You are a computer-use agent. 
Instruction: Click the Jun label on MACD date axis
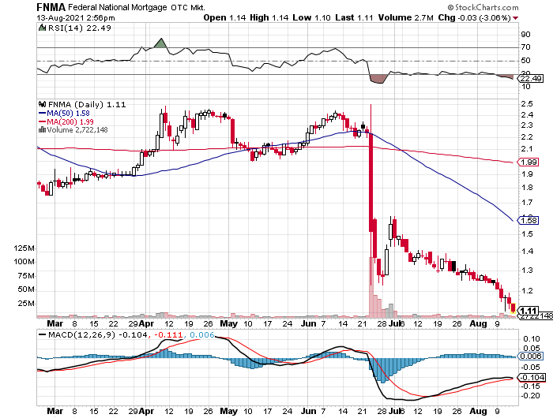(308, 411)
